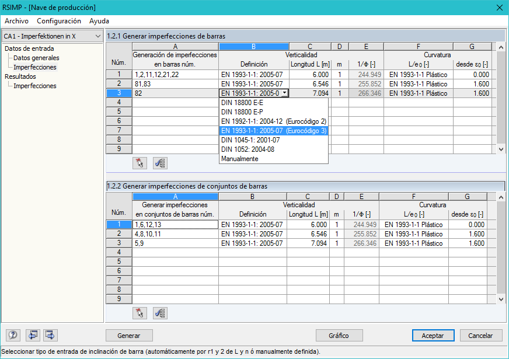Viewport: 509px width, 359px height.
Task: Click desde ε0 value 0.000 in 1.2.1 table
Action: (472, 75)
